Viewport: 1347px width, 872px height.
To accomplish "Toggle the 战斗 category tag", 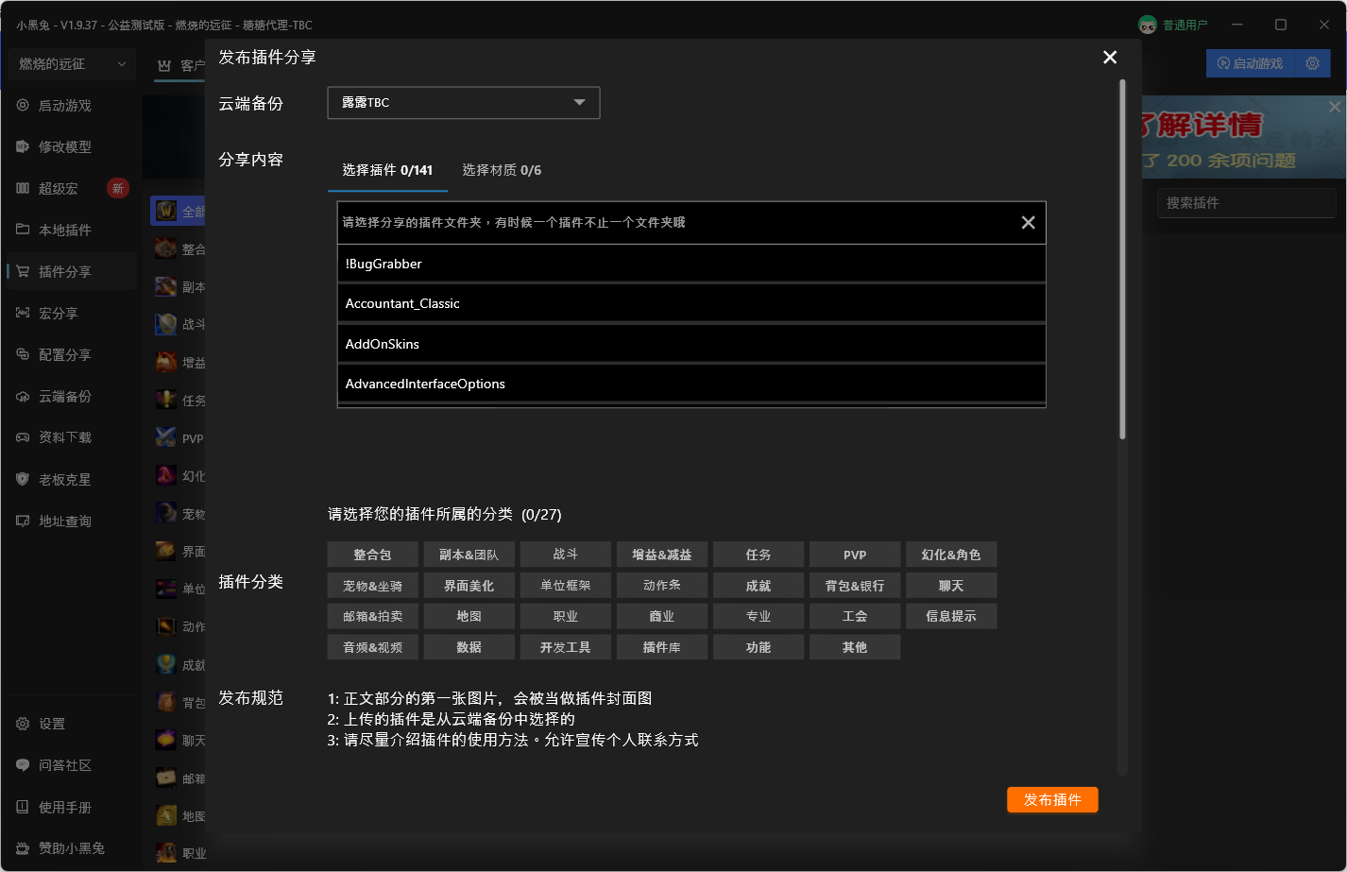I will [x=566, y=555].
